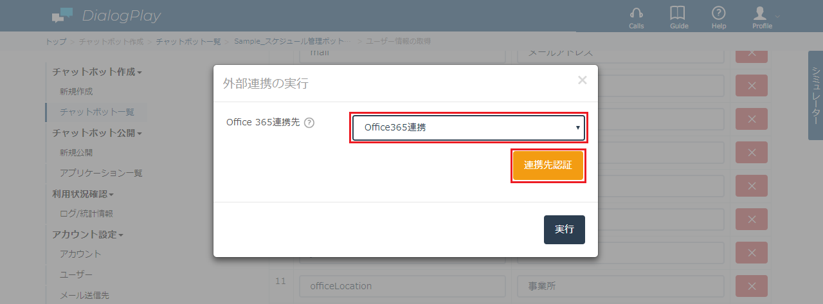Select ユーザー in the sidebar
823x304 pixels.
(x=76, y=274)
